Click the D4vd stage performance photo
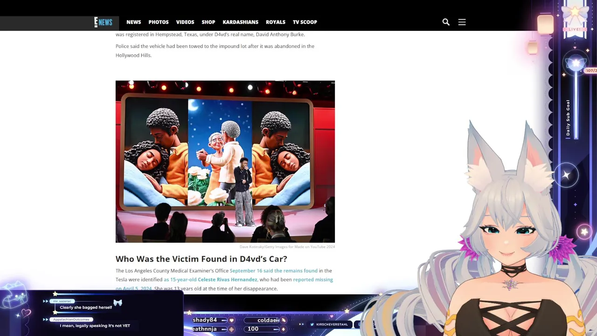Viewport: 597px width, 336px height. 225,161
